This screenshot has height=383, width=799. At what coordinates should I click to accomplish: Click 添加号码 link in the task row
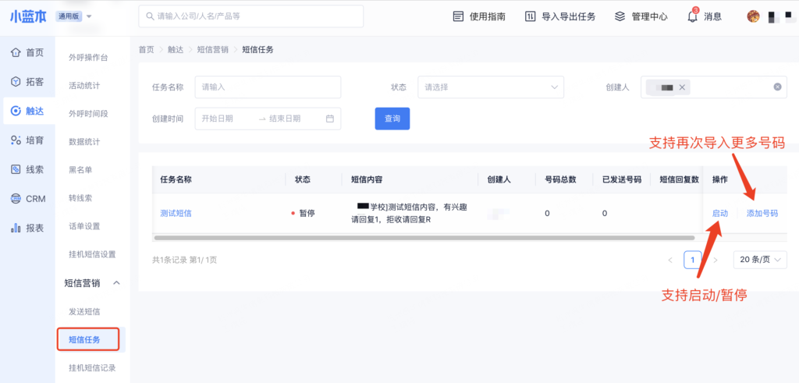(762, 213)
